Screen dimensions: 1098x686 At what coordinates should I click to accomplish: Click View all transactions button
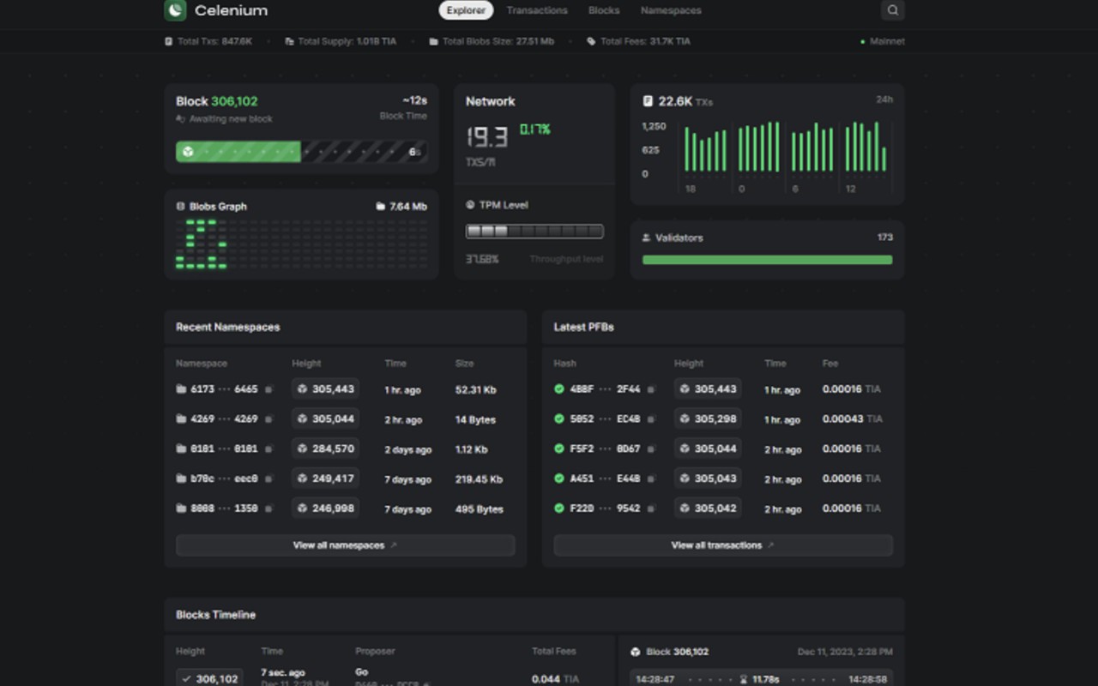point(722,545)
